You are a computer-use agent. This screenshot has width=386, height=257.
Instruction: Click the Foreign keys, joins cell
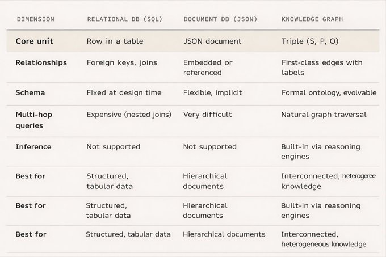(x=122, y=62)
